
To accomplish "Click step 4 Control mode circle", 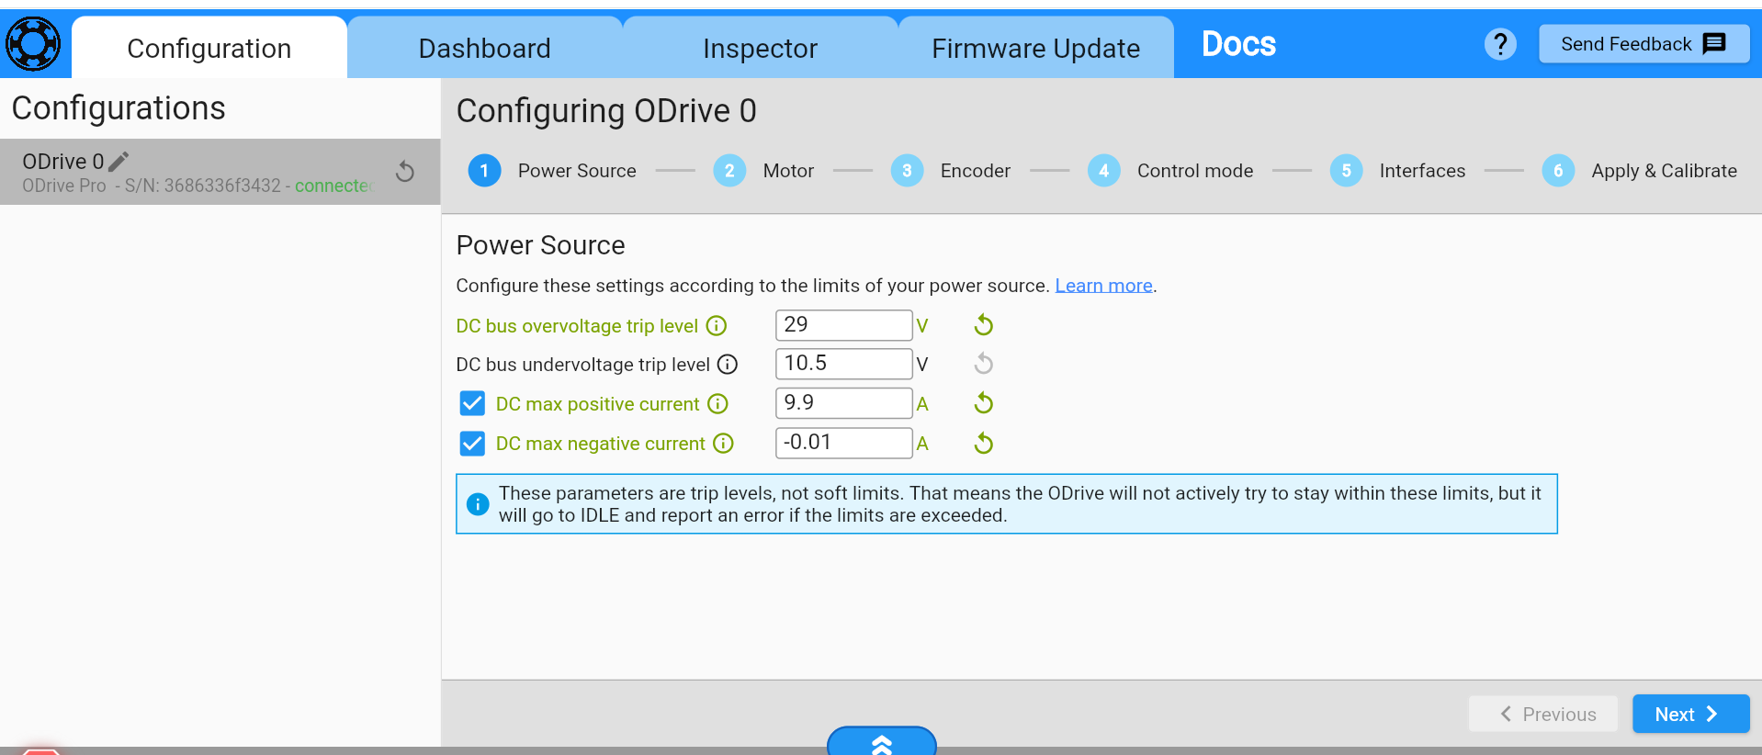I will click(x=1103, y=171).
